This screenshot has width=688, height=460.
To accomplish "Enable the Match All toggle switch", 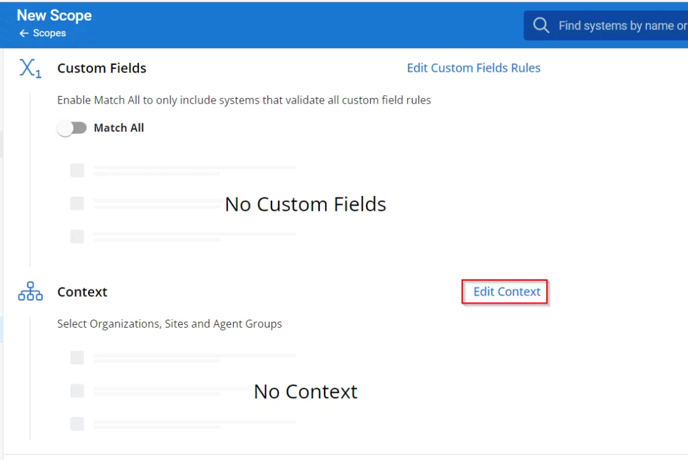I will 72,128.
